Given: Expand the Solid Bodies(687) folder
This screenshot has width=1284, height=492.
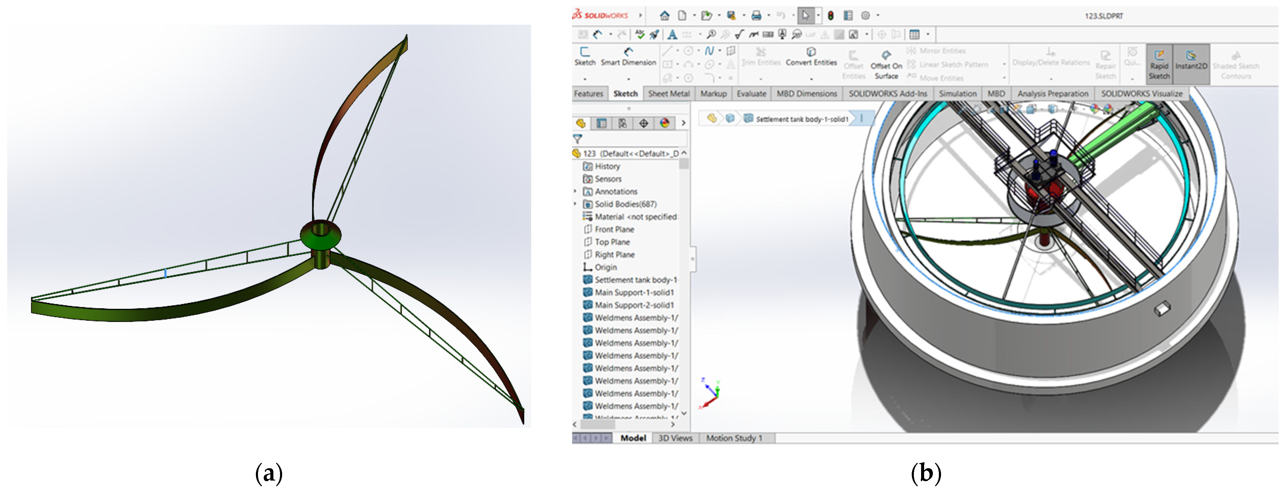Looking at the screenshot, I should pos(575,204).
